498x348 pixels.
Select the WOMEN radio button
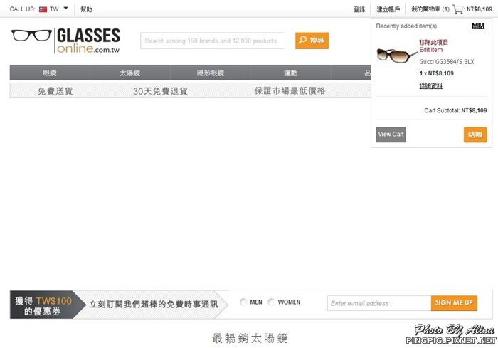coord(271,302)
